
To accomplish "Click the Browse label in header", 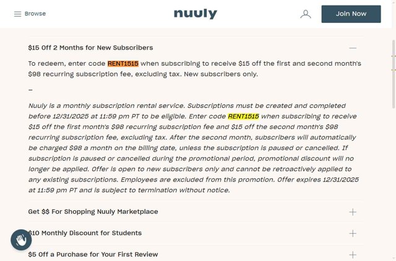I will click(x=35, y=14).
